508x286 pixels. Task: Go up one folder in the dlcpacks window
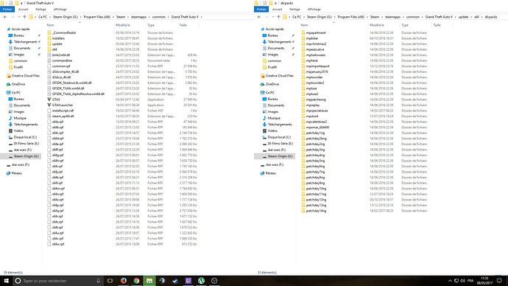click(x=278, y=17)
